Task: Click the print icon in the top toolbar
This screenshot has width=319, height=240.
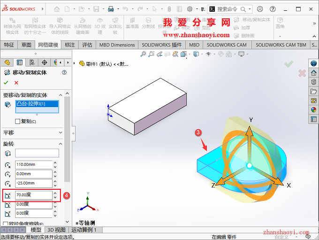Action: pyautogui.click(x=111, y=9)
